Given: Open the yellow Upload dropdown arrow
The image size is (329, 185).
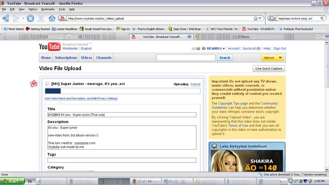Looking at the screenshot, I should (280, 58).
